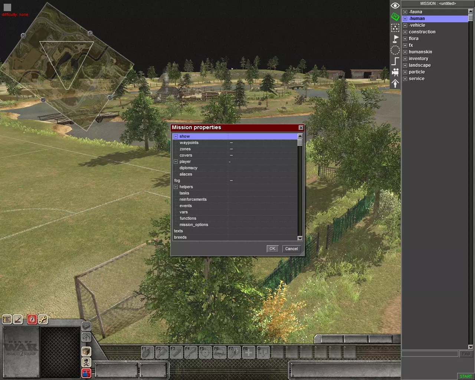Click the F6 targeting slot
The width and height of the screenshot is (475, 380).
click(220, 352)
